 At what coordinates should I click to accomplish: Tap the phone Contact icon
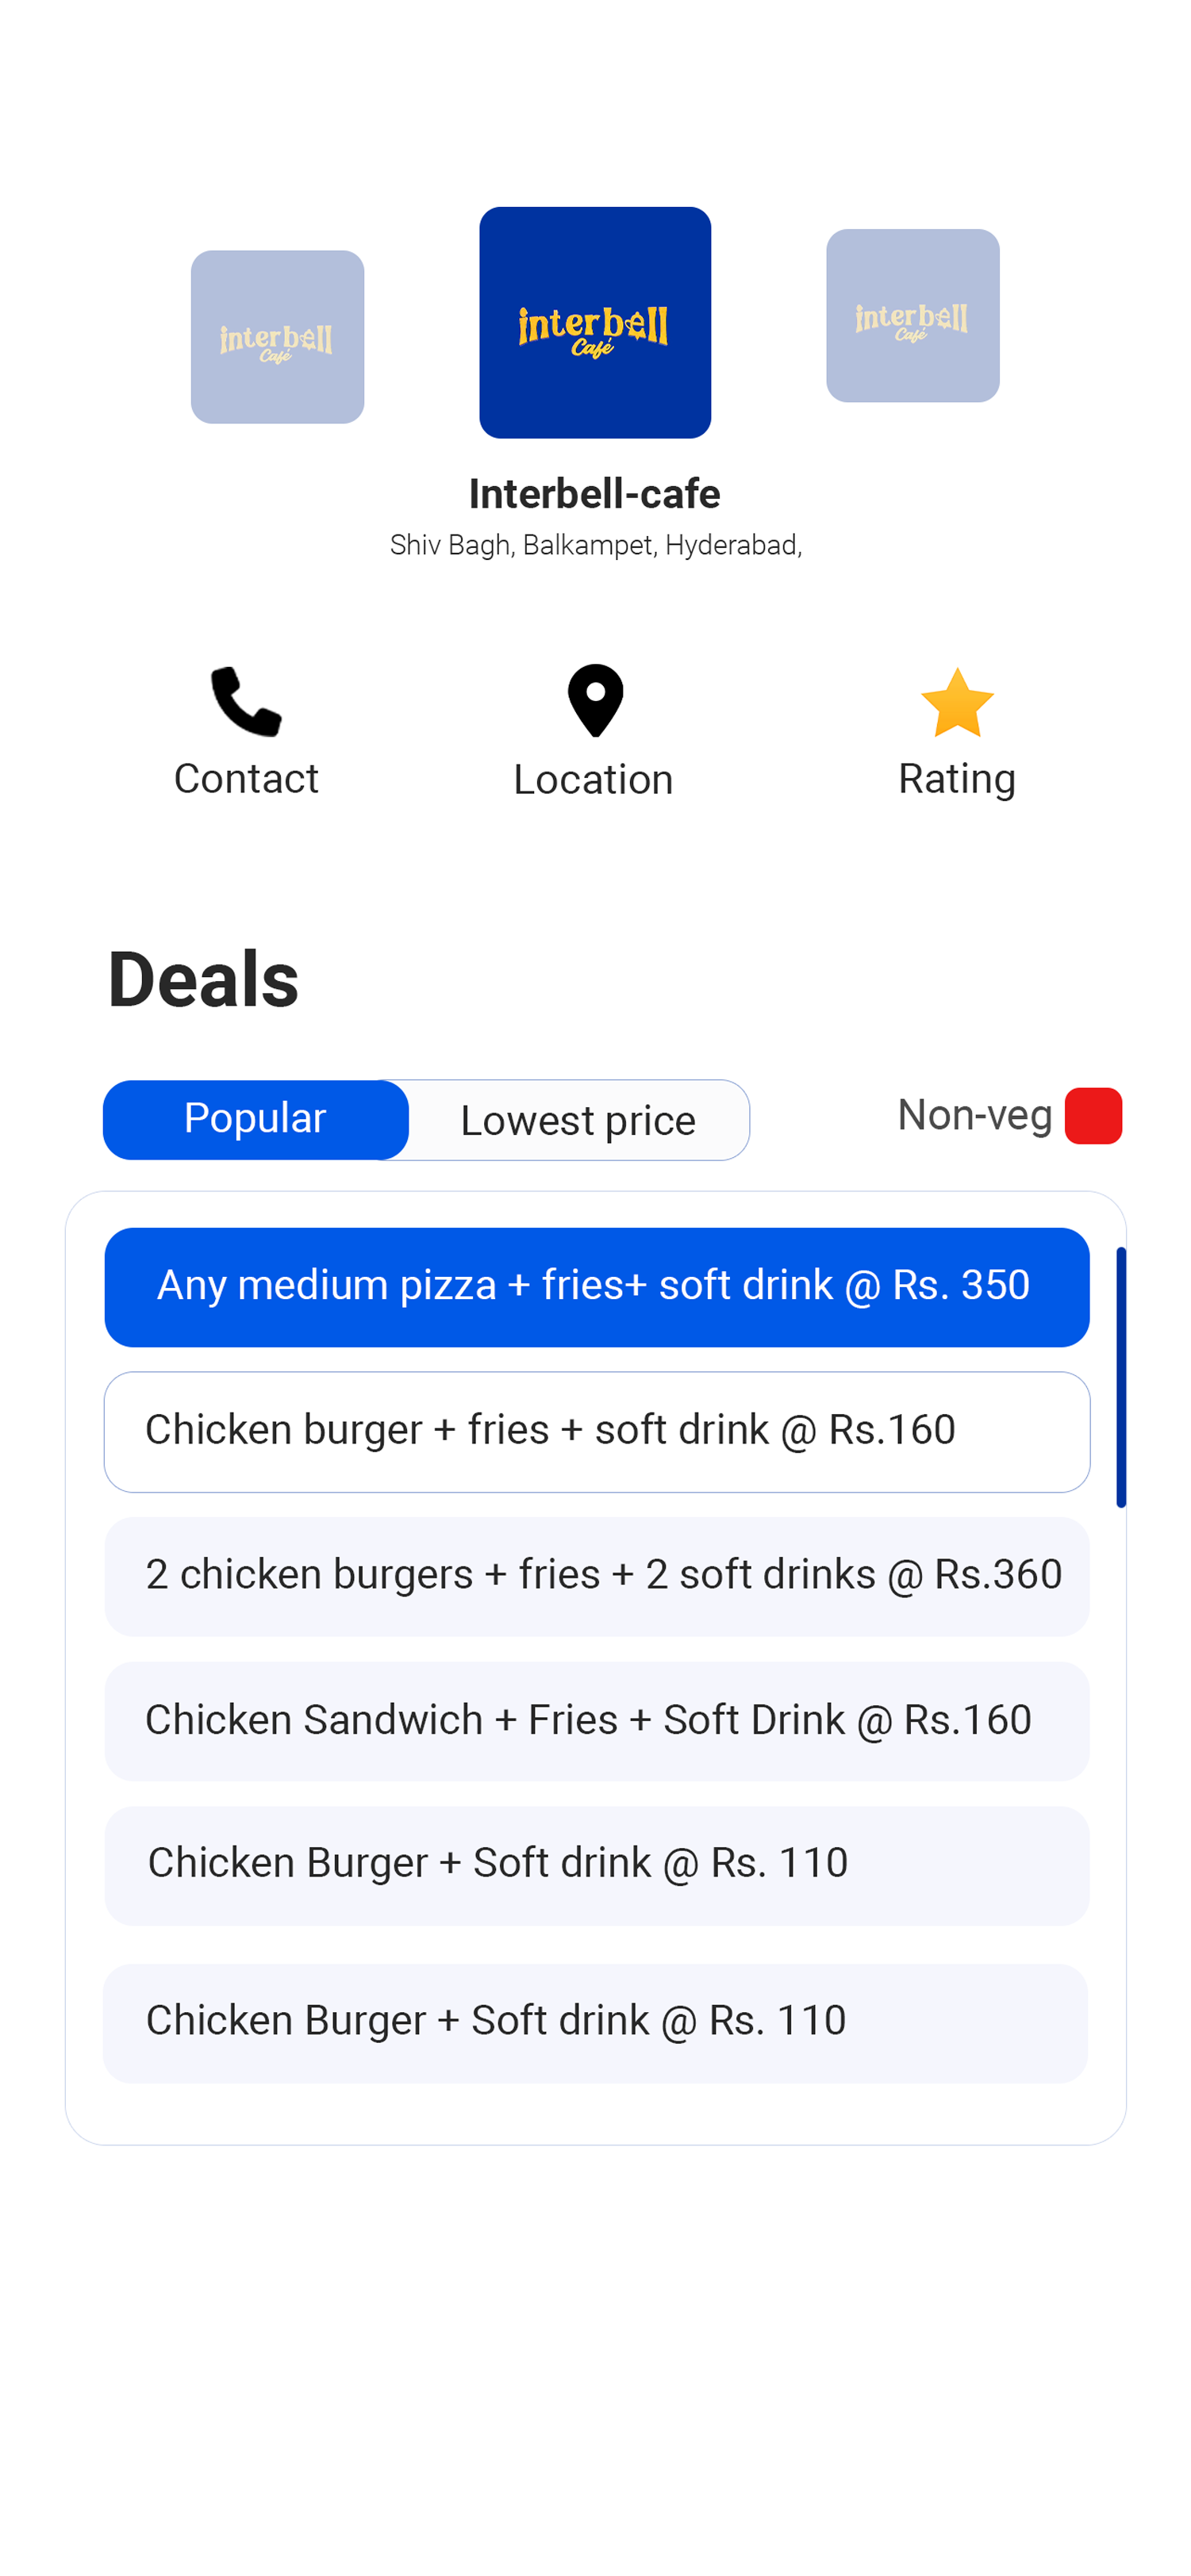(x=246, y=701)
